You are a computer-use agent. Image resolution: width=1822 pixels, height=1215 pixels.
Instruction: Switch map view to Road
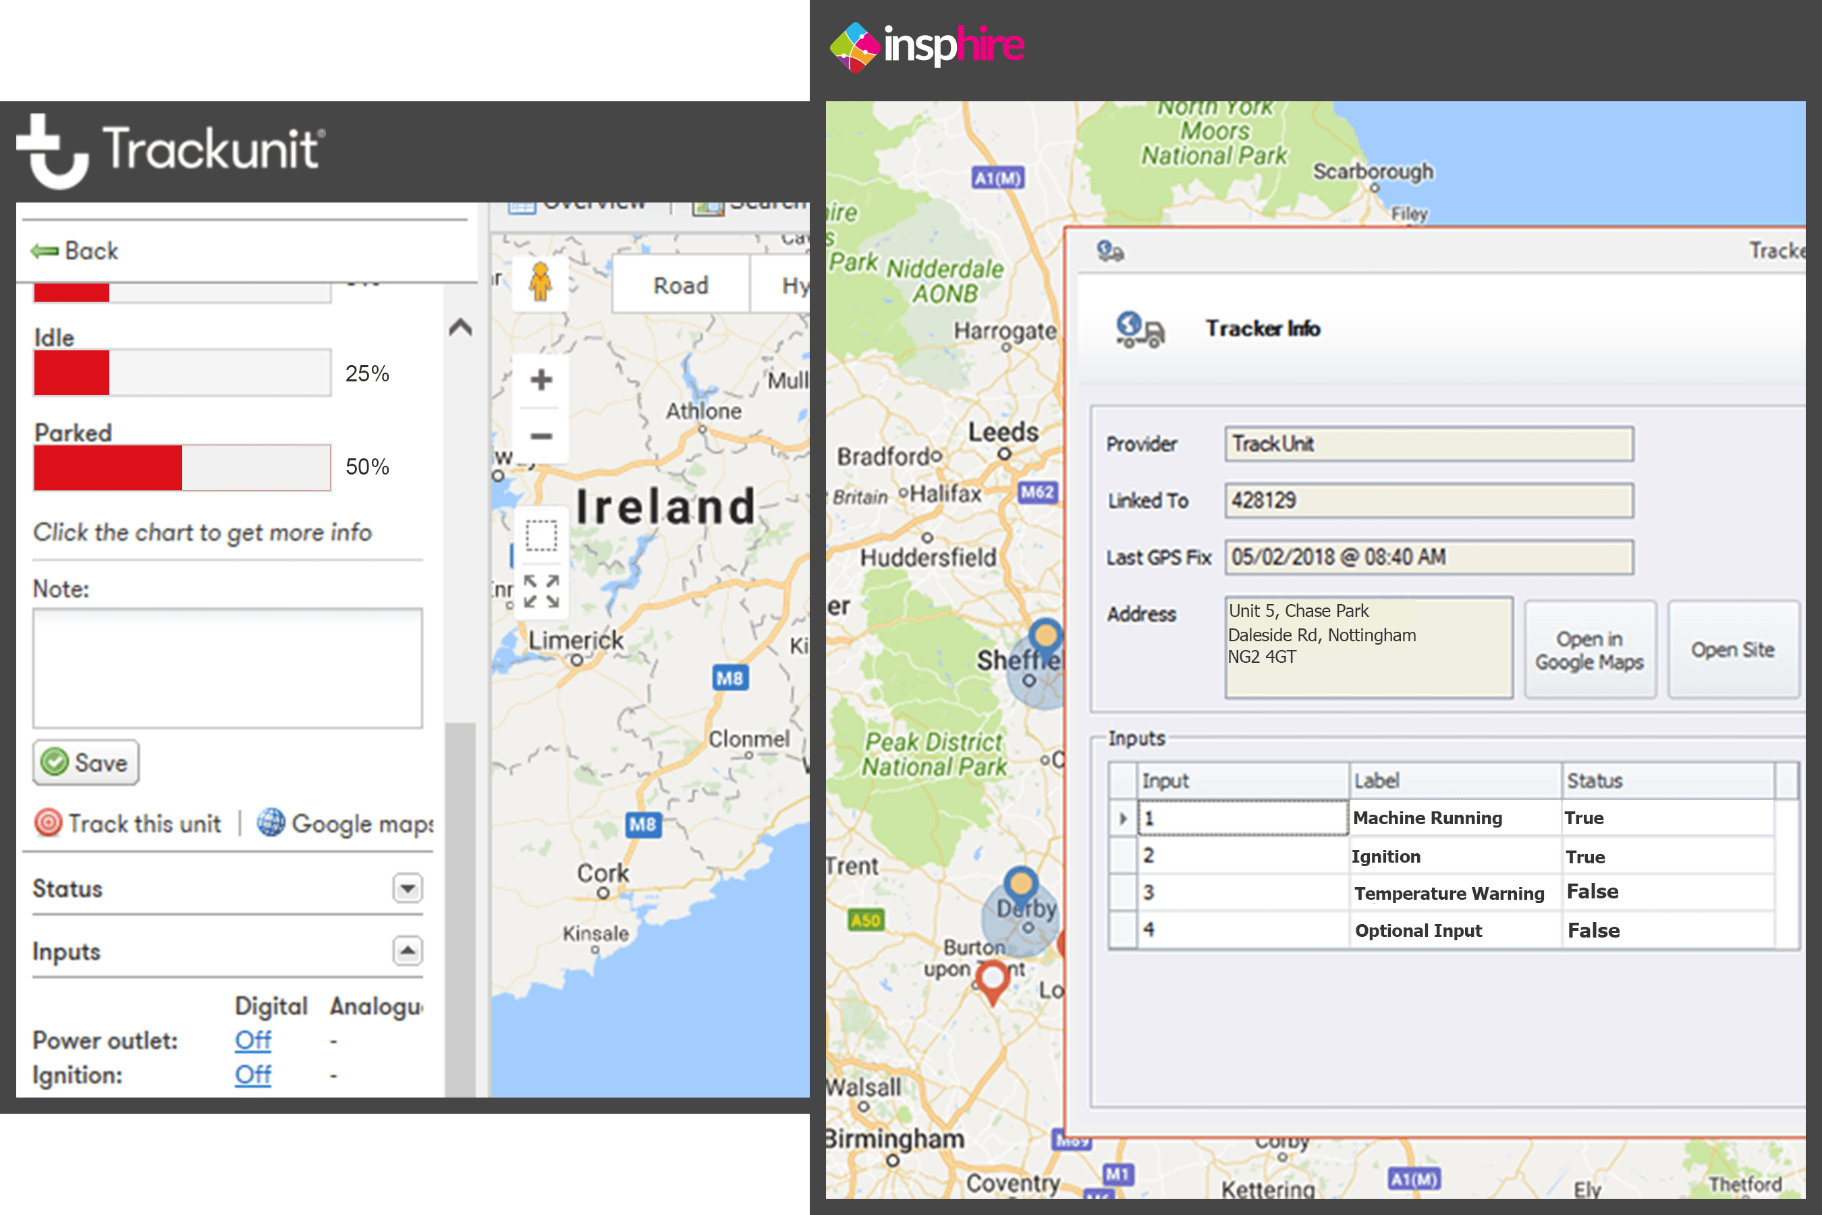680,284
